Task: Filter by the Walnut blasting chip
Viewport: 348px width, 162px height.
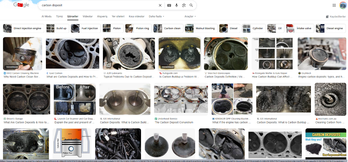Action: pyautogui.click(x=201, y=29)
